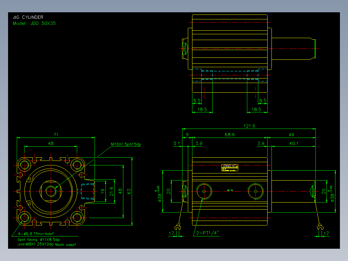Click the right '18.5' dimension under top view
The width and height of the screenshot is (348, 261).
(256, 109)
